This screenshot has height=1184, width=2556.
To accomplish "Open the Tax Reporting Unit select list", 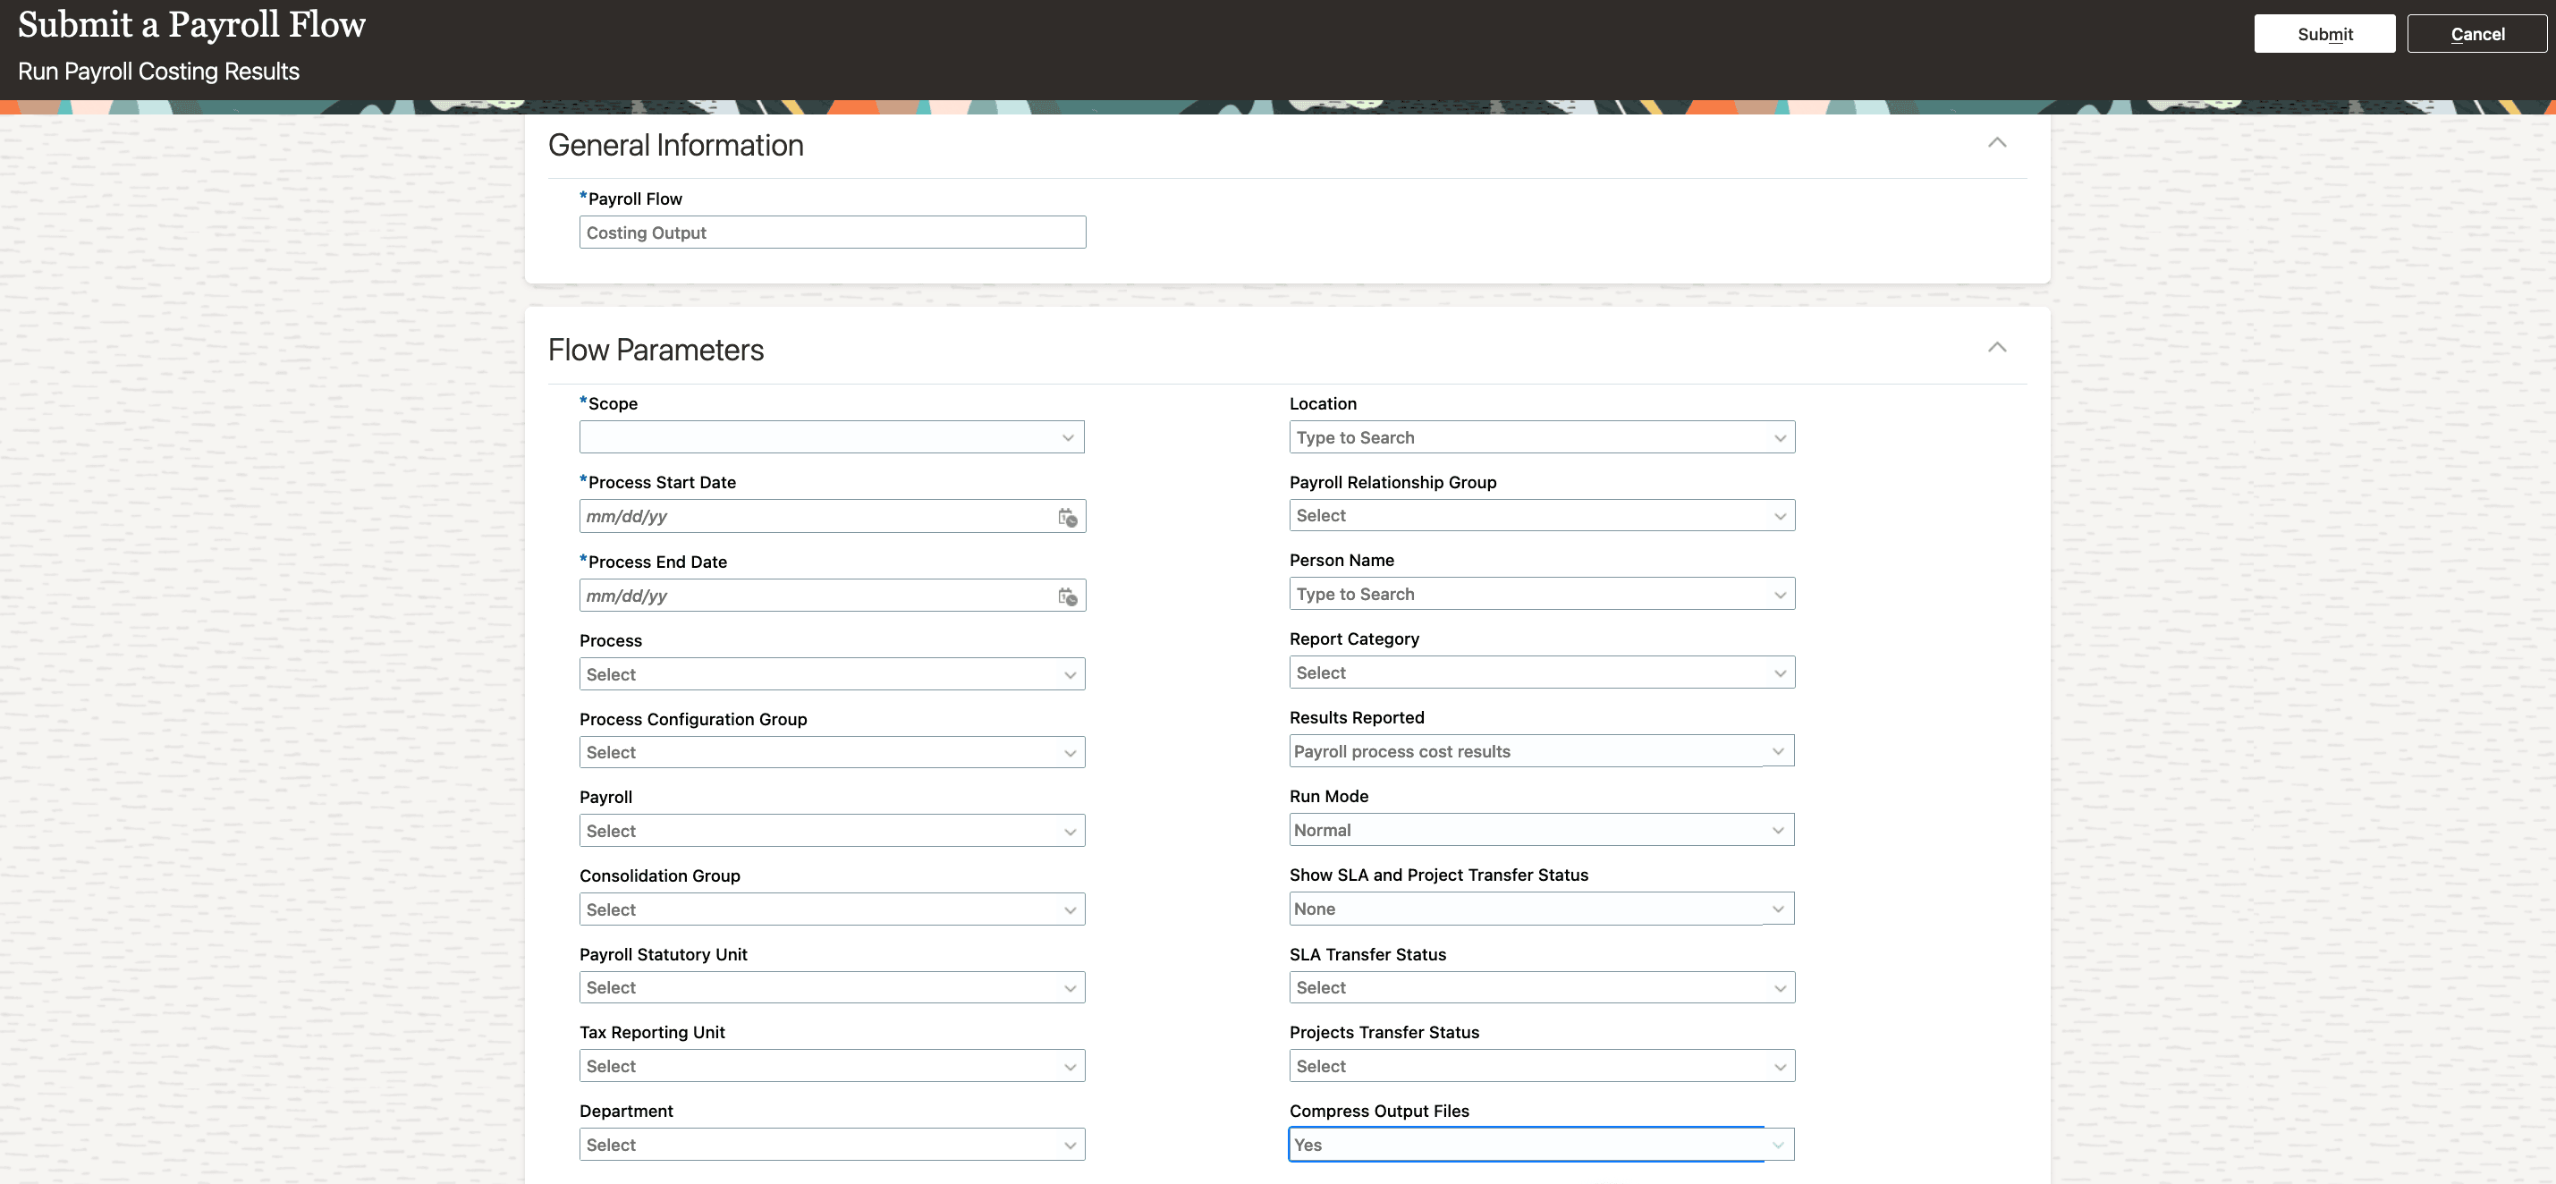I will point(832,1066).
